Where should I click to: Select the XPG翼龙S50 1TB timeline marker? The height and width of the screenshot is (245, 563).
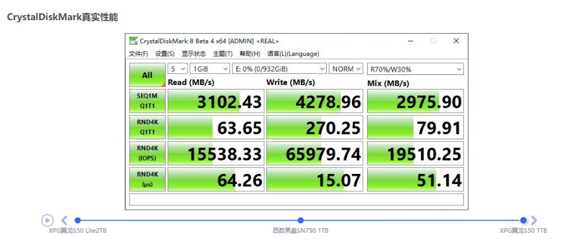click(523, 220)
